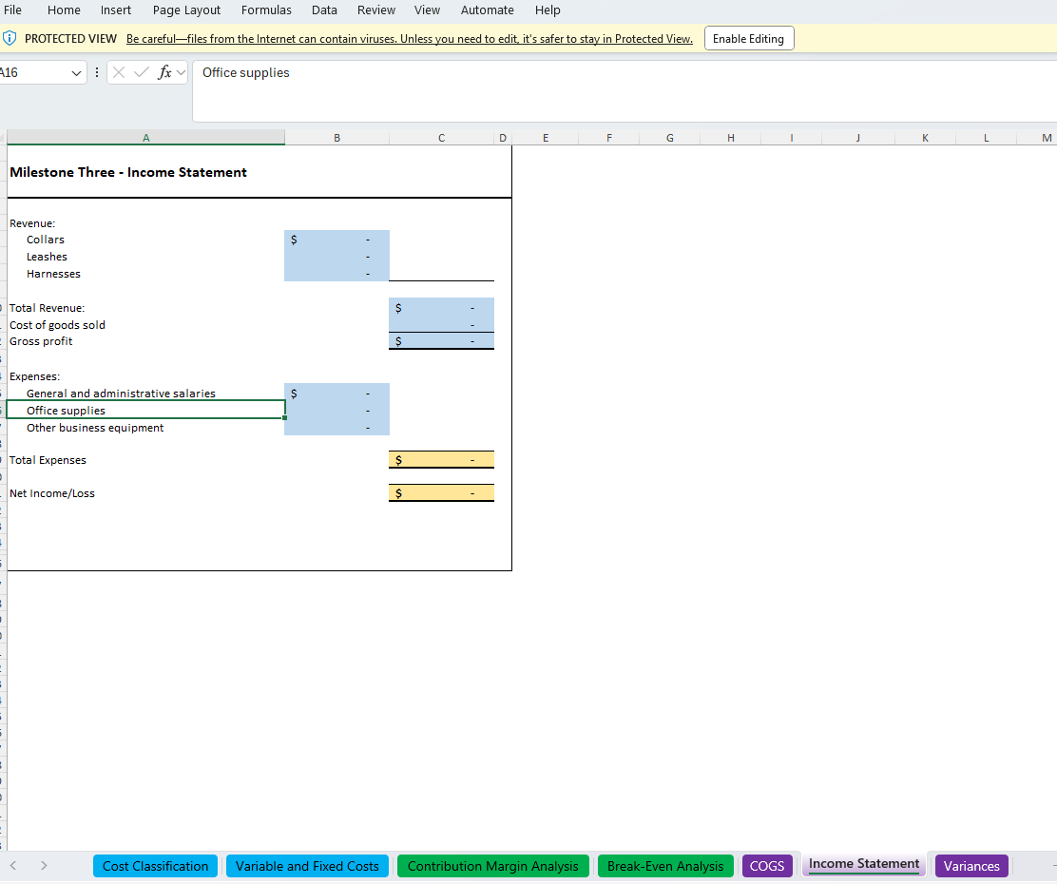Select the Office supplies cell
The image size is (1057, 884).
145,410
